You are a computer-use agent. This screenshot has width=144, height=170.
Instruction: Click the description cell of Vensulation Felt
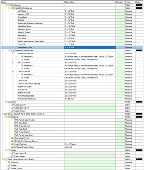(x=90, y=48)
